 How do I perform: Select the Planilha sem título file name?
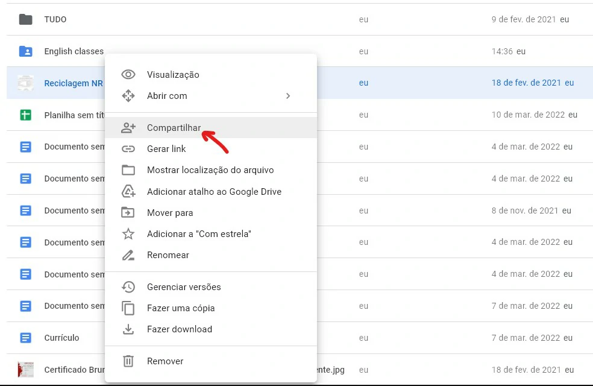74,115
